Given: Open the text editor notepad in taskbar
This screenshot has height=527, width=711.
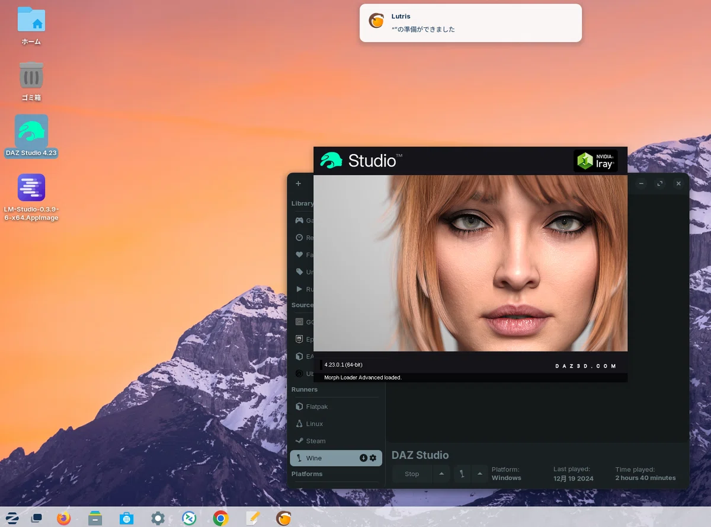Looking at the screenshot, I should click(253, 518).
